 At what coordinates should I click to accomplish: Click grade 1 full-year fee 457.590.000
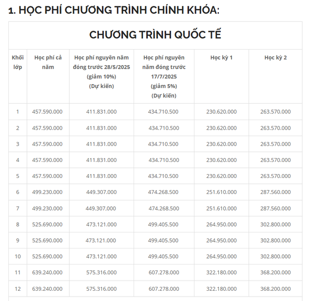pos(47,112)
